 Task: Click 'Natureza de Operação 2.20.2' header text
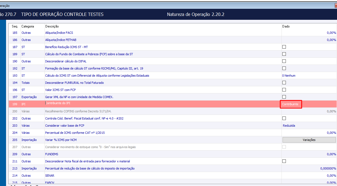[196, 14]
